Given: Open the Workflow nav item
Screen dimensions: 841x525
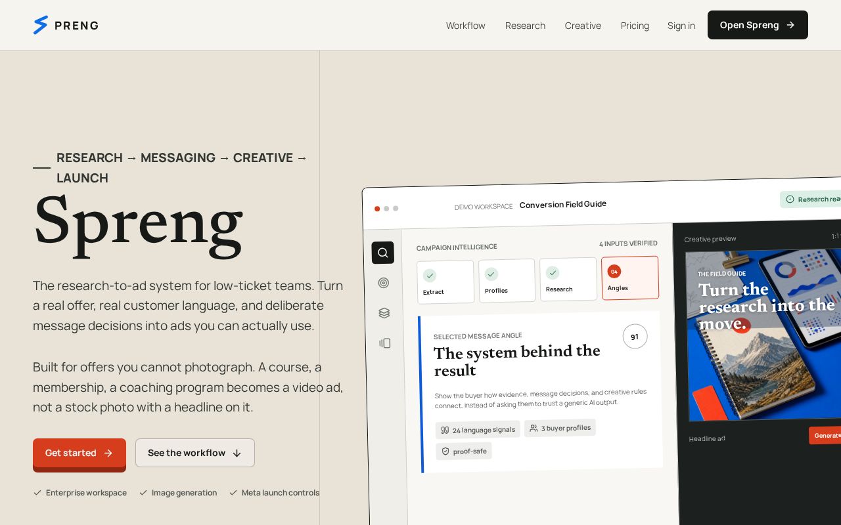Looking at the screenshot, I should coord(465,26).
